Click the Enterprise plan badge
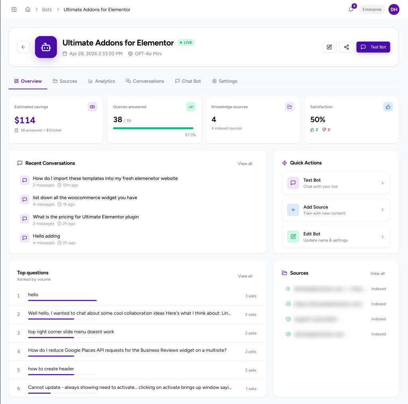Viewport: 408px width, 404px height. [x=372, y=10]
